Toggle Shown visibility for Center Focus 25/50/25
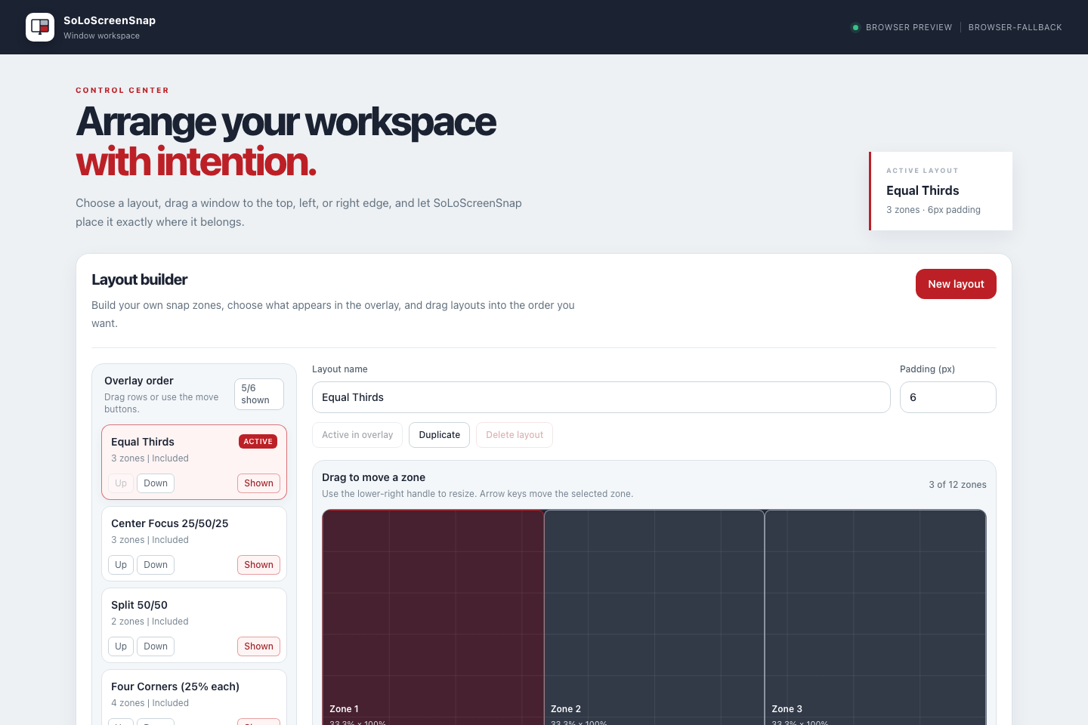 click(258, 565)
